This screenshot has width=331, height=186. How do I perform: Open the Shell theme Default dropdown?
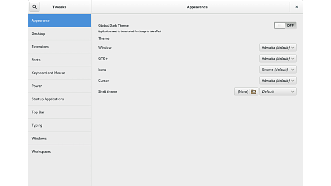[278, 91]
